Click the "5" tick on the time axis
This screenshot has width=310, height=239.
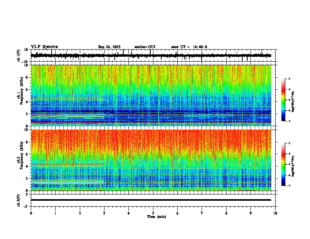click(153, 213)
